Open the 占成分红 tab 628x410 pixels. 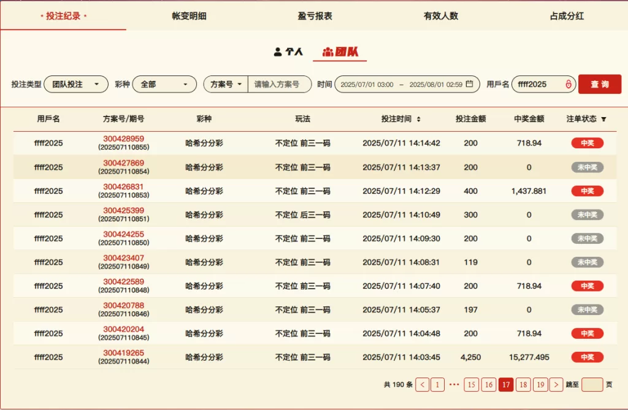(566, 16)
